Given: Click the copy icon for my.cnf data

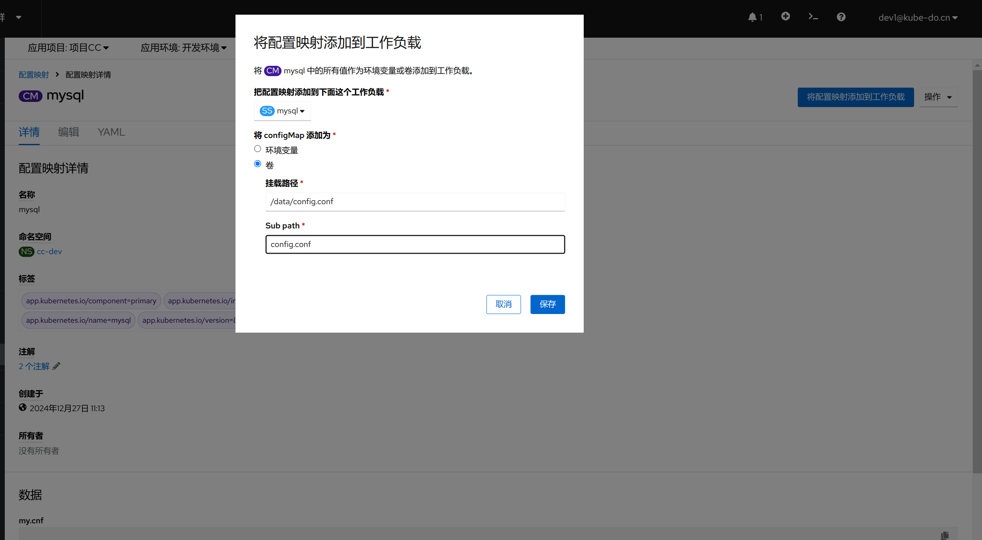Looking at the screenshot, I should [x=945, y=535].
